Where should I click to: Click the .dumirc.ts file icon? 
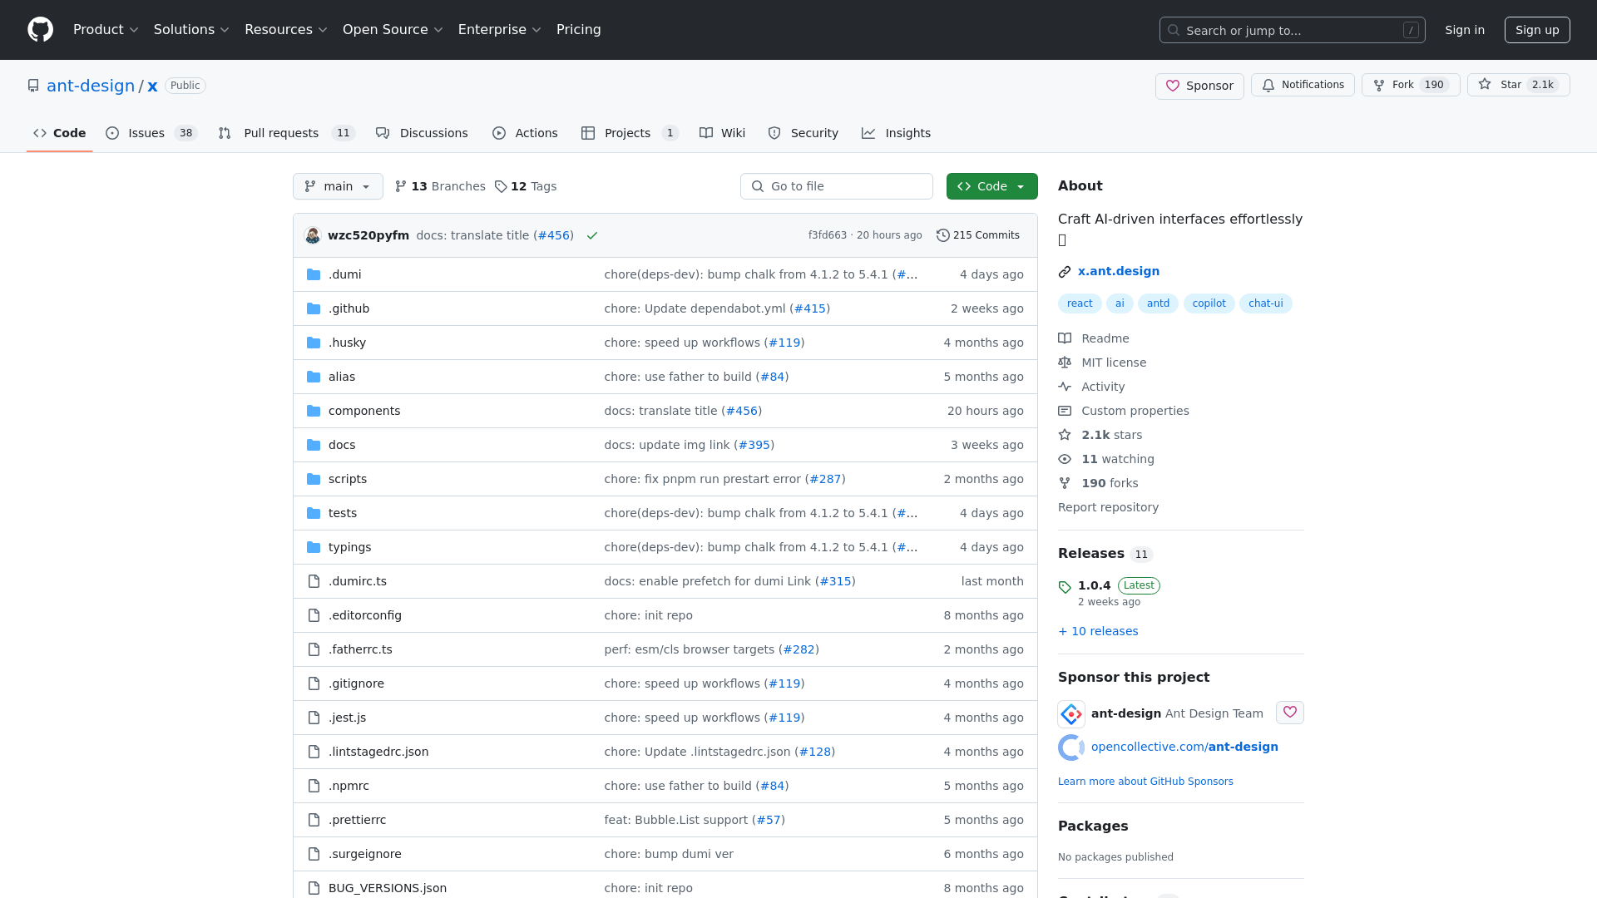coord(314,581)
